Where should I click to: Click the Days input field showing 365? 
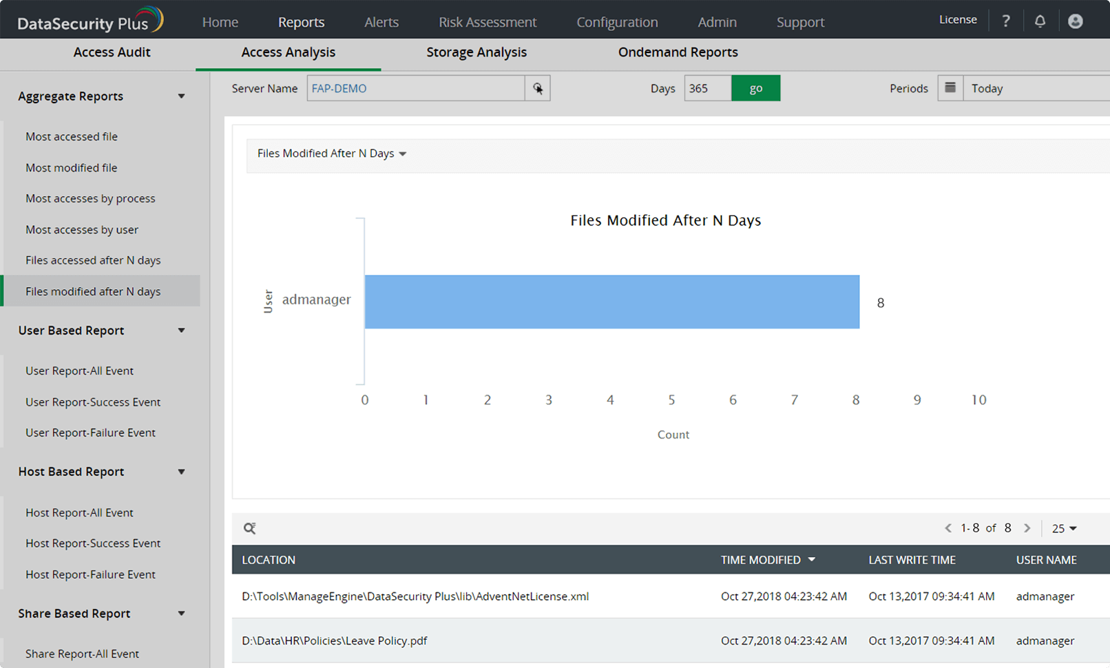tap(708, 88)
